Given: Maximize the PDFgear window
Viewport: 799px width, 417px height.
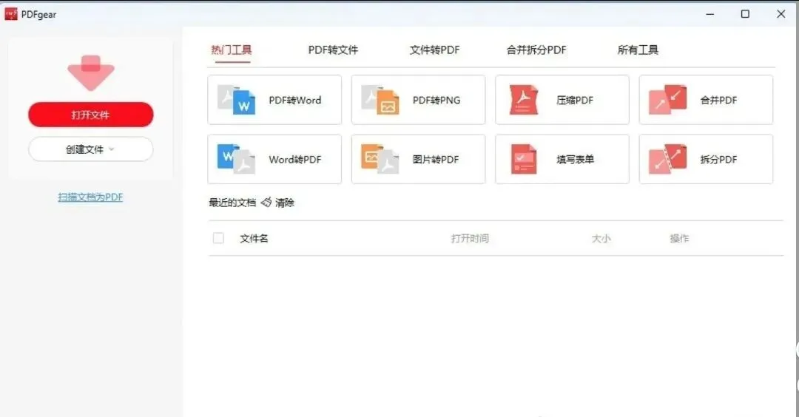Looking at the screenshot, I should [745, 14].
